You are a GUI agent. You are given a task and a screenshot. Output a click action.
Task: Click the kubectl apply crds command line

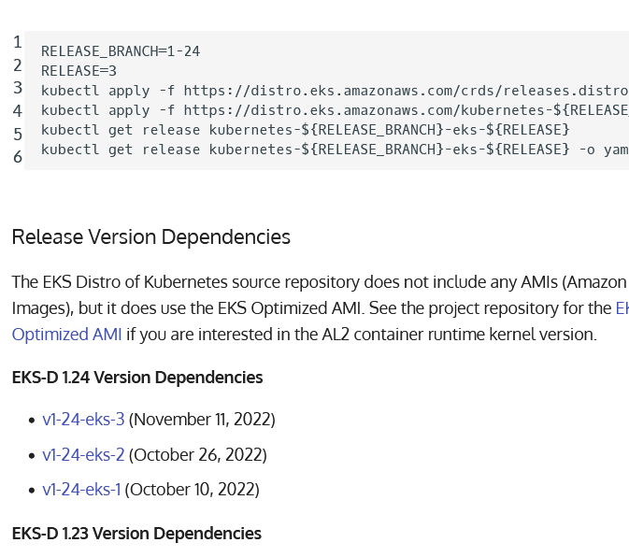click(x=334, y=91)
